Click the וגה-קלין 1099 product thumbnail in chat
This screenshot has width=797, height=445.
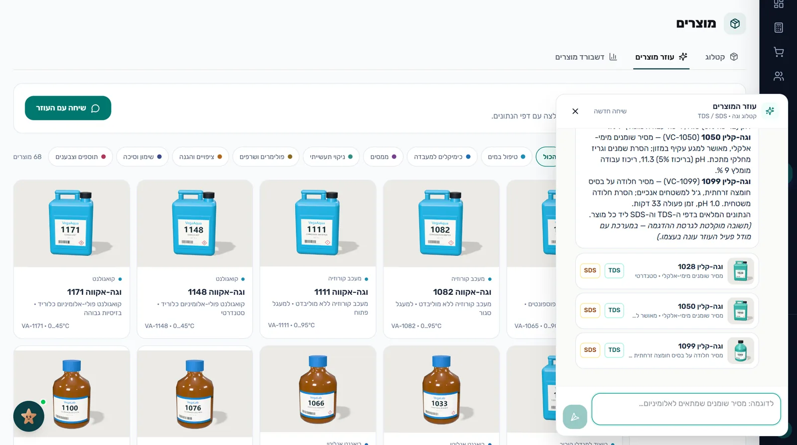coord(740,351)
